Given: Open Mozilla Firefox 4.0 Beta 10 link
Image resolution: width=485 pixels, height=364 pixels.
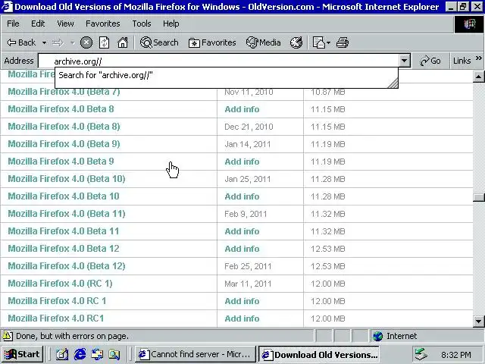Looking at the screenshot, I should tap(64, 196).
